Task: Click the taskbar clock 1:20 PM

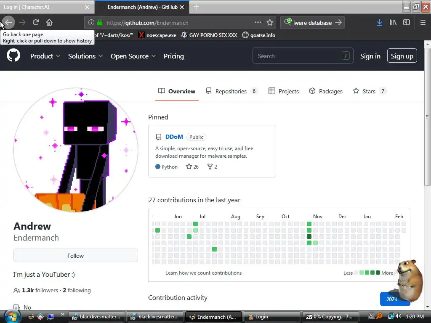Action: pyautogui.click(x=415, y=316)
